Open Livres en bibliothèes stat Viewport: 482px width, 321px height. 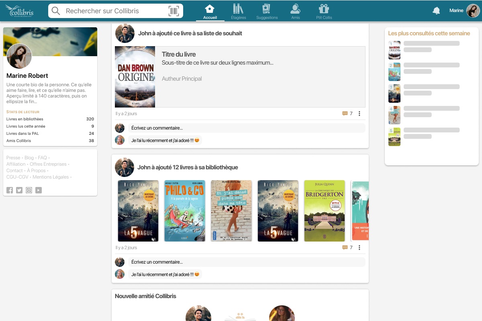(x=50, y=119)
